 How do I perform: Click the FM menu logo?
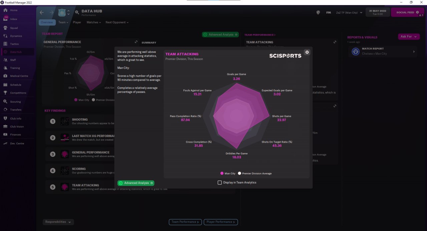tap(329, 13)
